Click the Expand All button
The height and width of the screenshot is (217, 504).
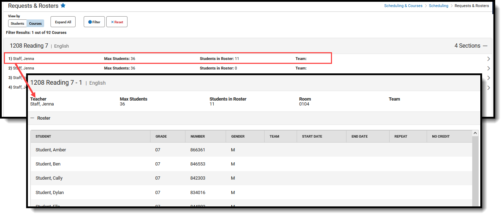click(x=63, y=22)
